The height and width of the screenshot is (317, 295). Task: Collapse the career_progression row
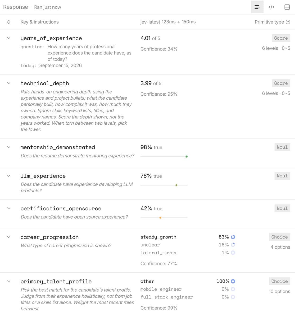coord(8,237)
